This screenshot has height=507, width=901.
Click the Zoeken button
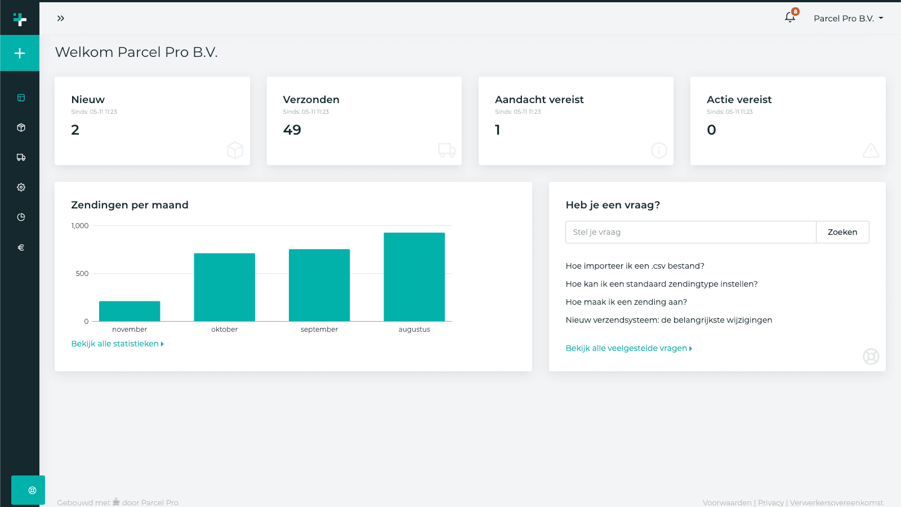coord(842,232)
